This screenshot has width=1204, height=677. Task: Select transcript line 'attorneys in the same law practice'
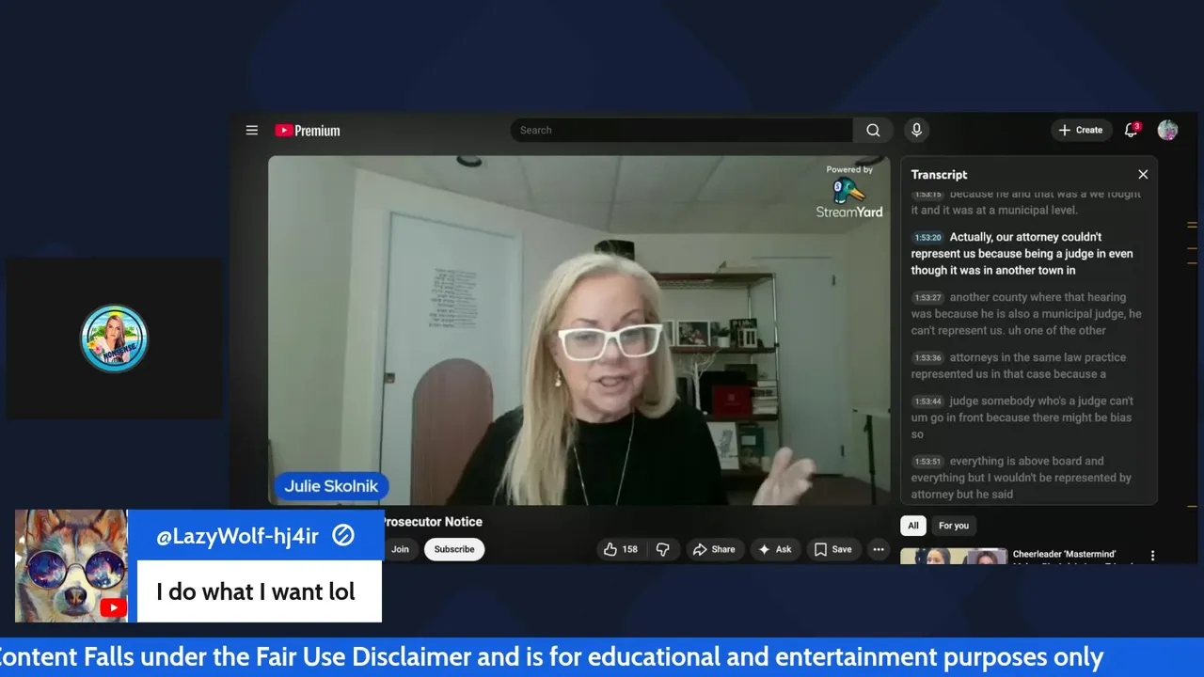(1038, 357)
